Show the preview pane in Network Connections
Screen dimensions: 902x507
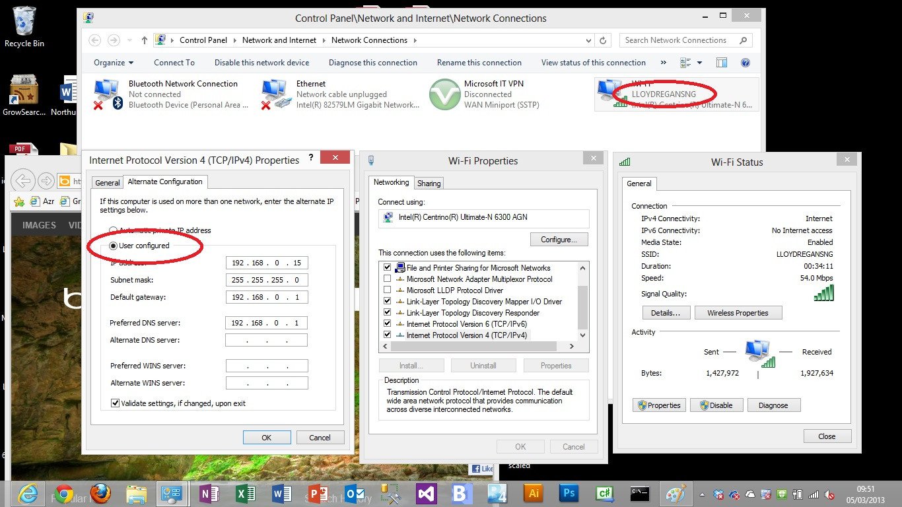click(x=722, y=63)
